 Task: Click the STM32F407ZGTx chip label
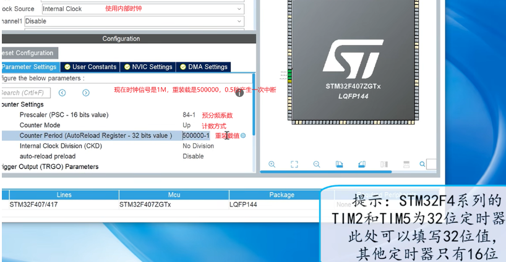coord(353,87)
